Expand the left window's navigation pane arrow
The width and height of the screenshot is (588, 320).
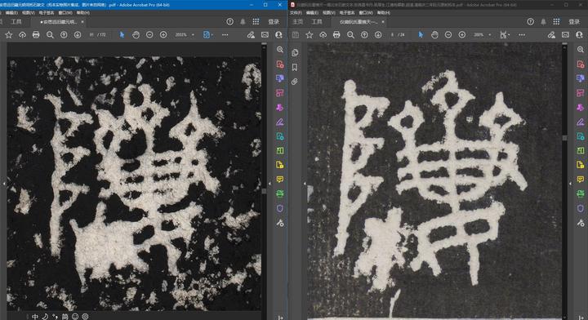pos(4,184)
